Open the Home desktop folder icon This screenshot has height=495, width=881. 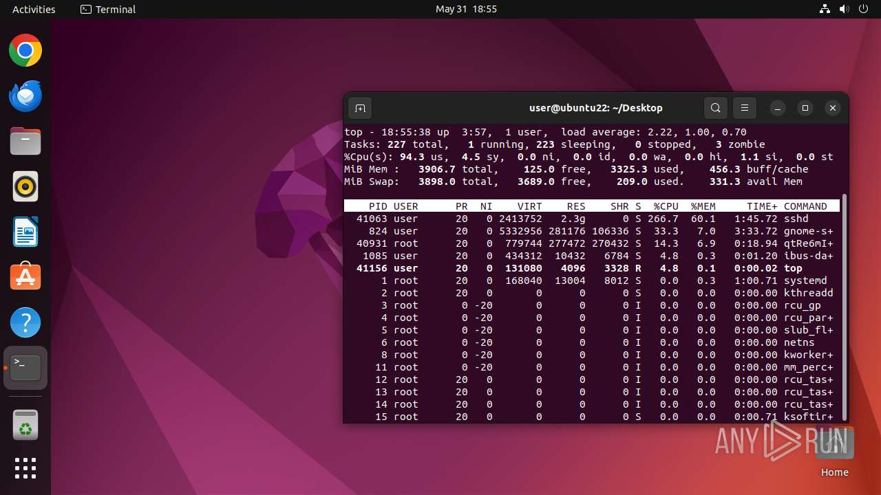point(835,452)
